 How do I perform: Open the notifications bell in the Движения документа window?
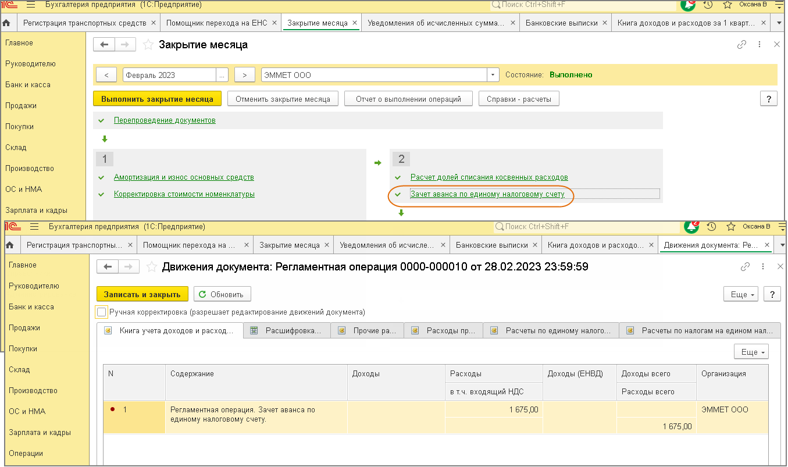pos(691,226)
